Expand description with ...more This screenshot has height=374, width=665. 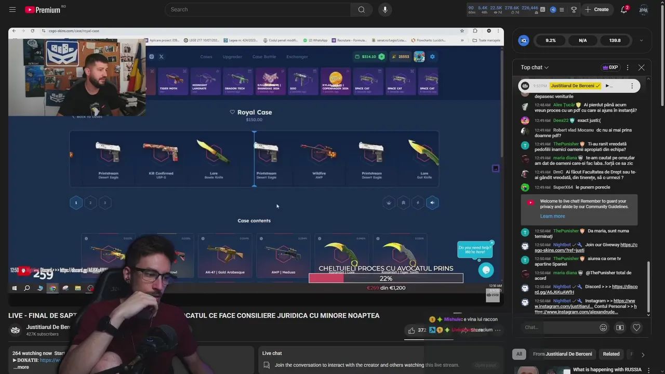click(x=21, y=367)
